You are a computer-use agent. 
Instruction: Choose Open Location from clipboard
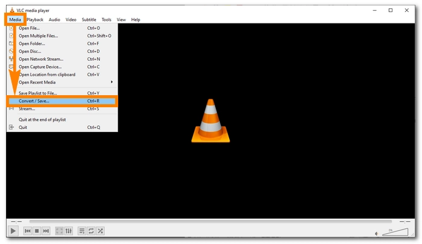pos(62,75)
